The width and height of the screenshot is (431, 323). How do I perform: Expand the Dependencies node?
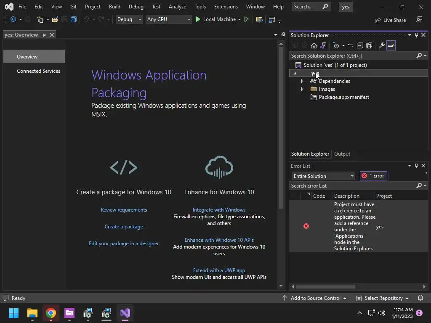click(x=302, y=81)
